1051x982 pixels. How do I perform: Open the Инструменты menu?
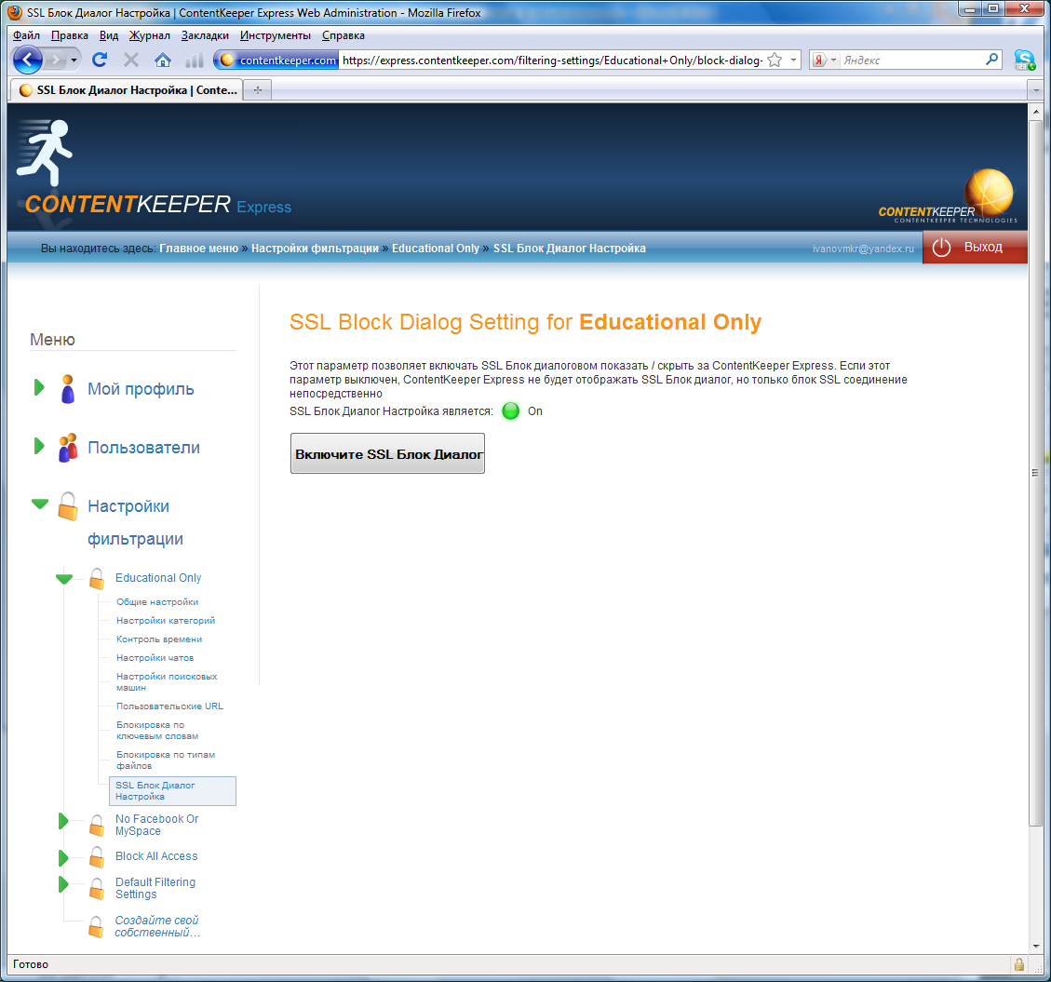click(276, 35)
